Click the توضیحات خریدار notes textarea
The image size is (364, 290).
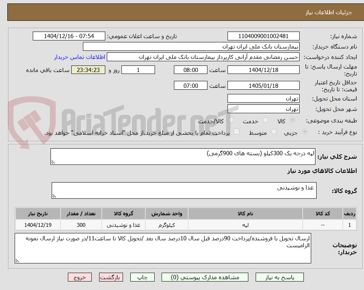click(x=163, y=248)
